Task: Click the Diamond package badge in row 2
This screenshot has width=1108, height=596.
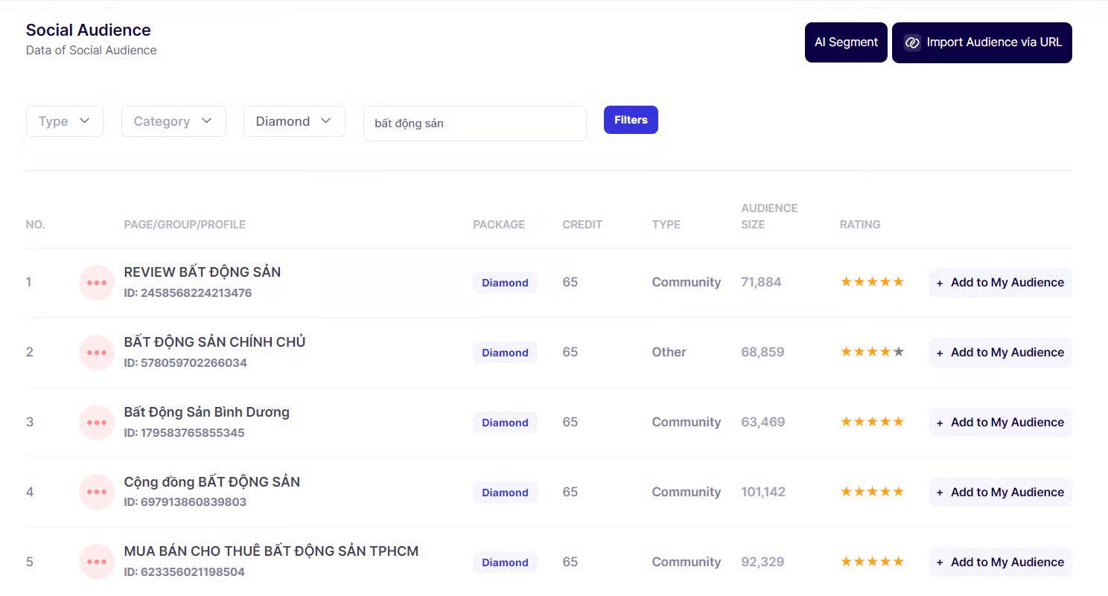Action: click(505, 353)
